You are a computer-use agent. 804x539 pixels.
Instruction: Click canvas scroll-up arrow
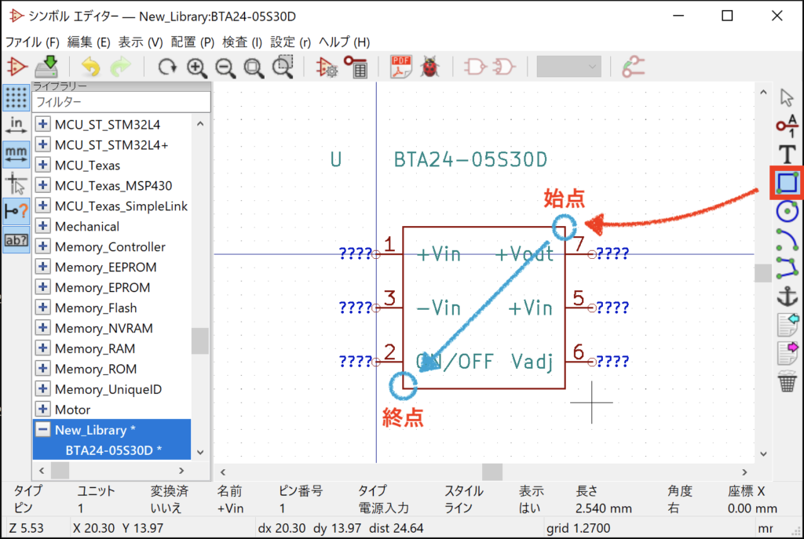coord(763,93)
